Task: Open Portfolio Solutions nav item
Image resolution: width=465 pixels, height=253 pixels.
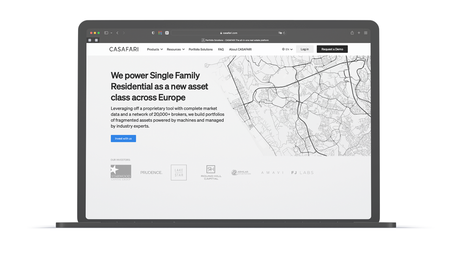Action: pos(200,49)
